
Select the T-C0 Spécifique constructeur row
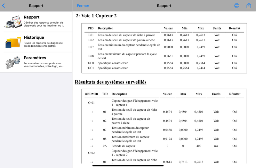(x=164, y=63)
